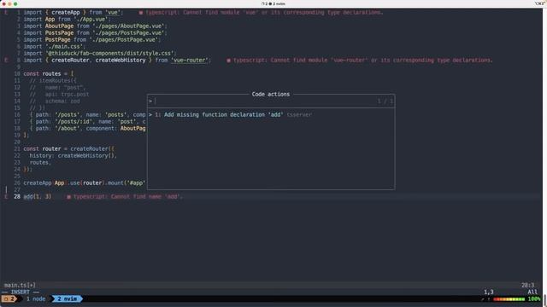Click the 28:3 cursor position indicator

527,285
